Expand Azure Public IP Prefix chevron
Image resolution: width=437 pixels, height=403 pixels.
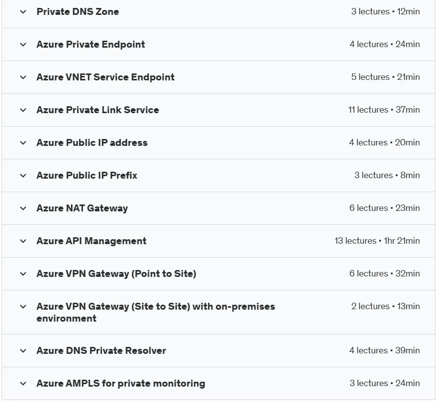click(x=23, y=175)
